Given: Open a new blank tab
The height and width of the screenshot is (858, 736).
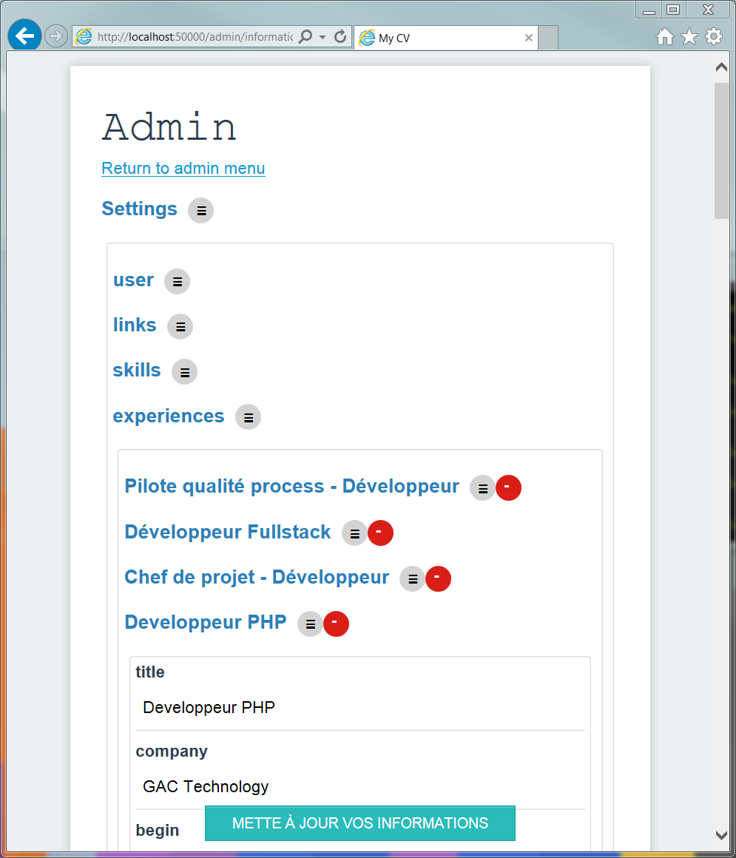Looking at the screenshot, I should [548, 38].
